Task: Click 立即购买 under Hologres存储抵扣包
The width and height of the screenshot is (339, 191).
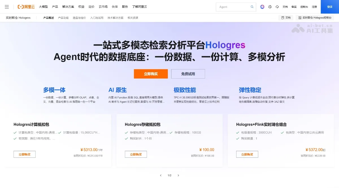Action: click(136, 154)
